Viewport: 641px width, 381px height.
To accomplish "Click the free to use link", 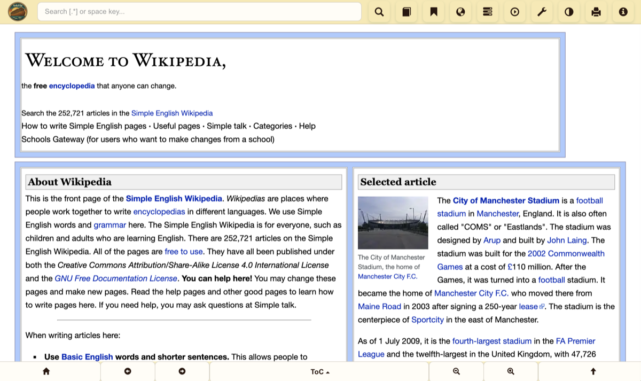I will (184, 252).
